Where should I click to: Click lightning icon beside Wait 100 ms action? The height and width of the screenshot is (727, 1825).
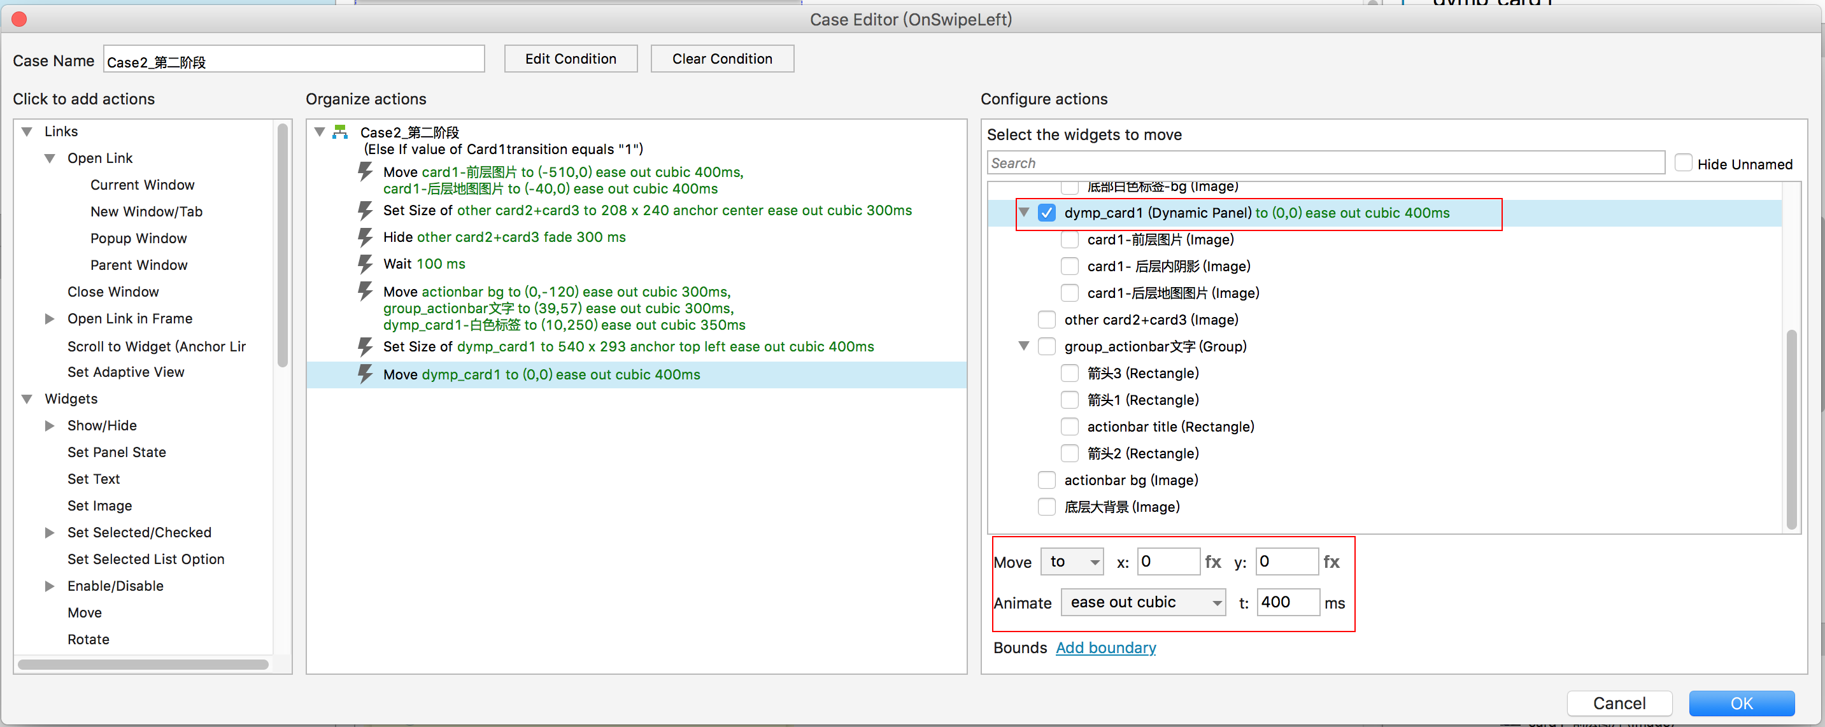(365, 264)
